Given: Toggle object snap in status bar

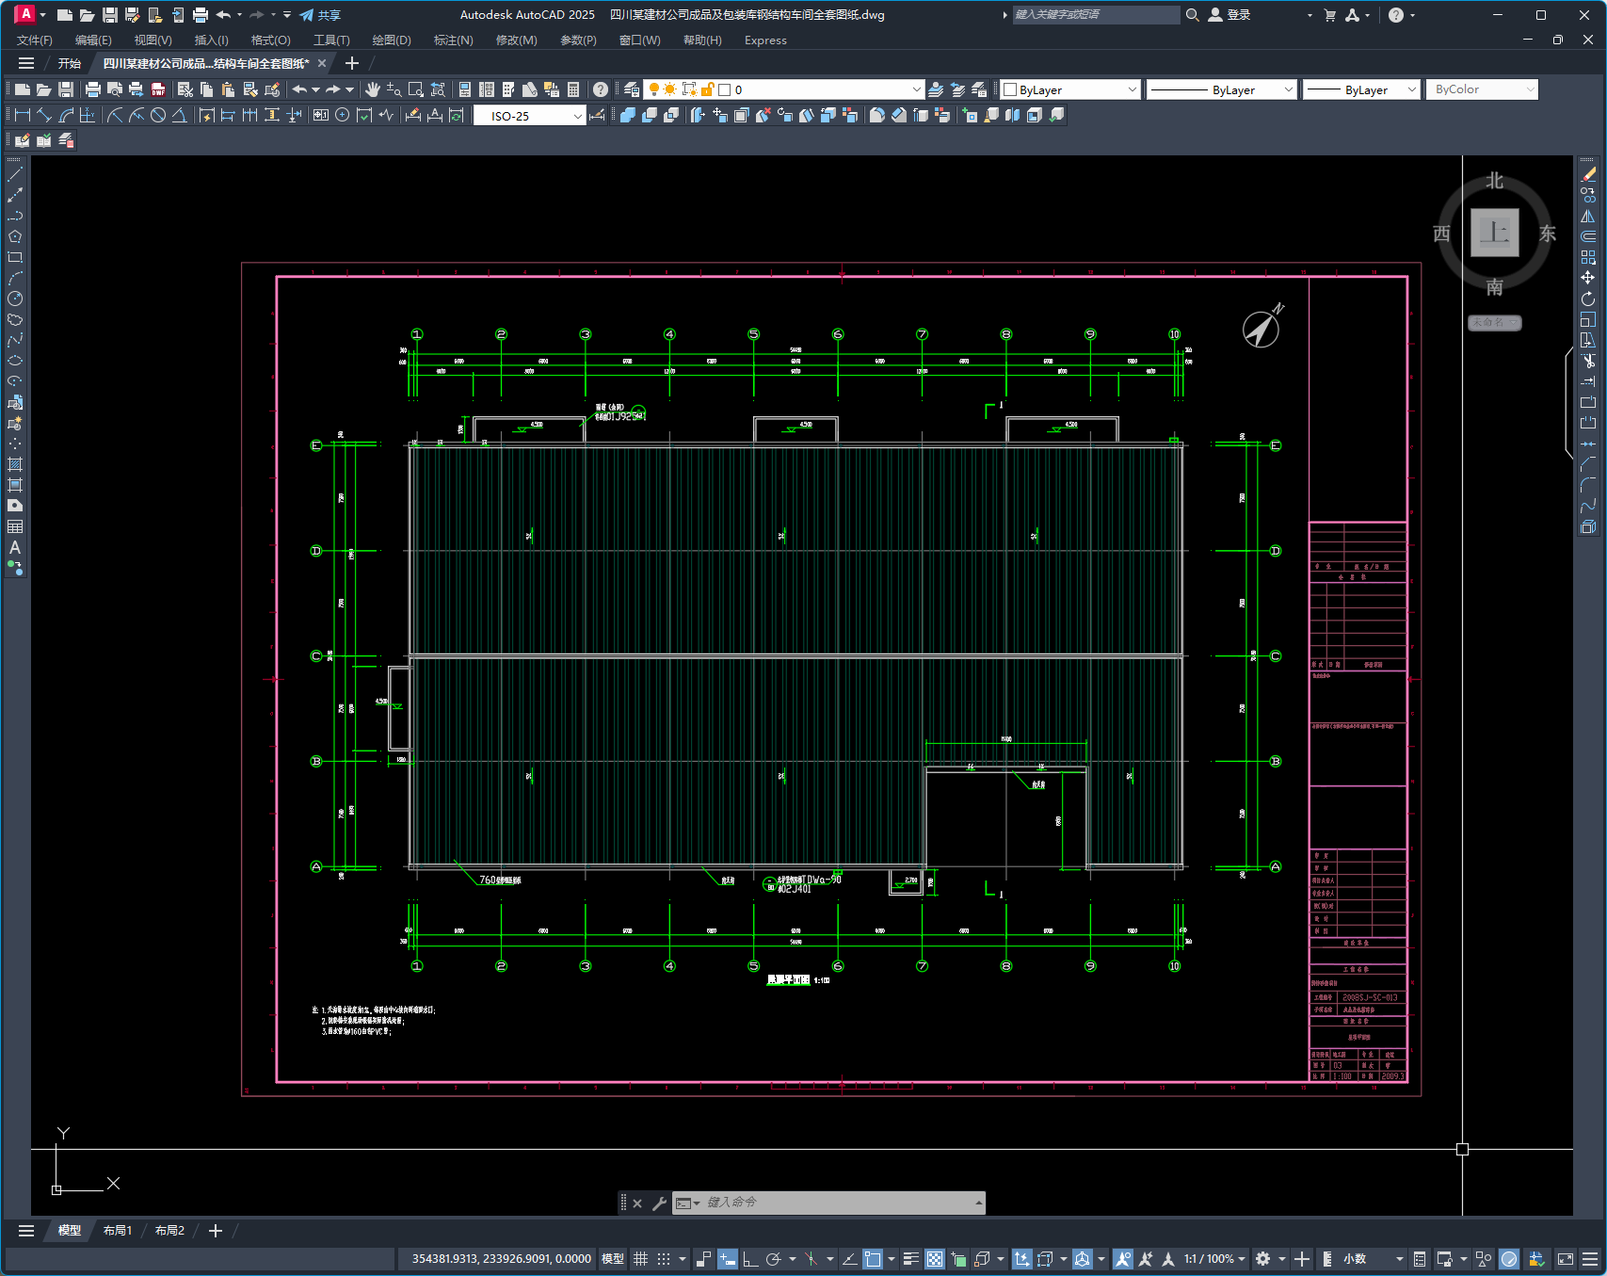Looking at the screenshot, I should 873,1259.
